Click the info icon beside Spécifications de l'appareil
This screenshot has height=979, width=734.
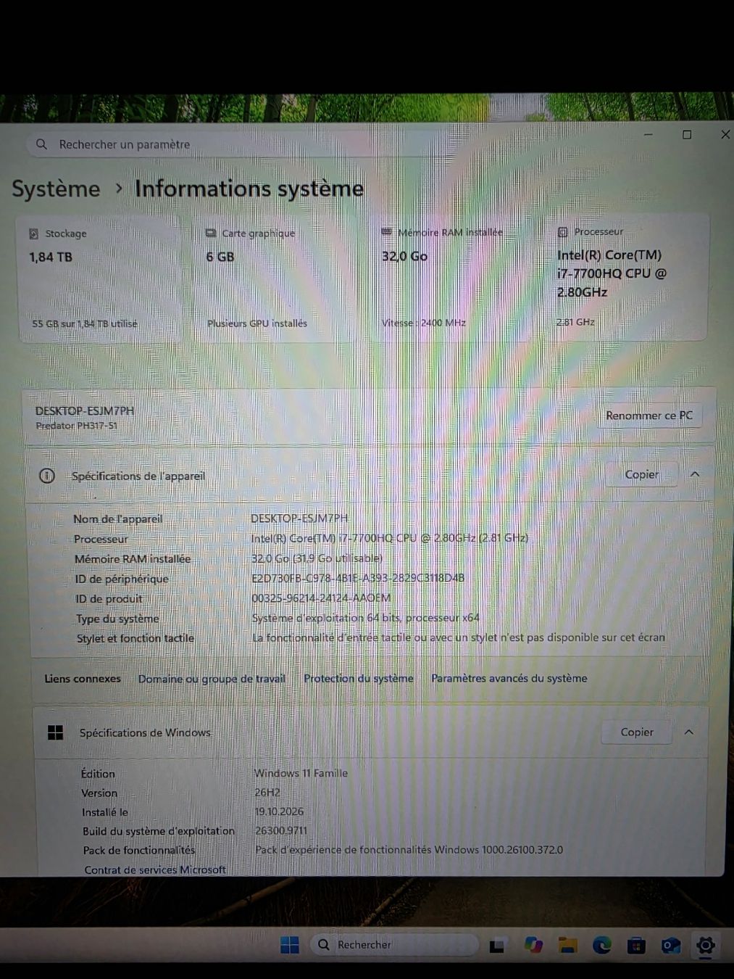pos(47,476)
